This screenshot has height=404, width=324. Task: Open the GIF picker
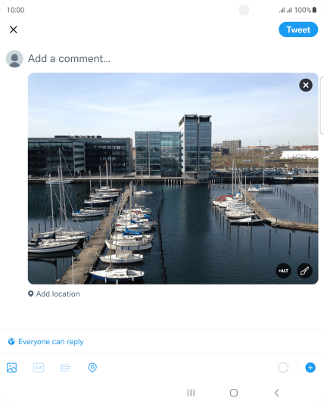pos(39,368)
